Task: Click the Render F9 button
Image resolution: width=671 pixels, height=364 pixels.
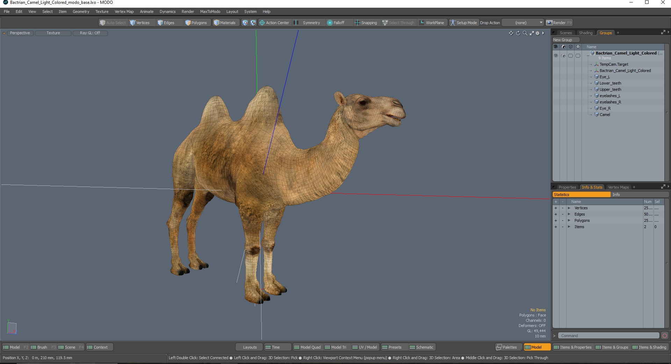Action: (559, 23)
